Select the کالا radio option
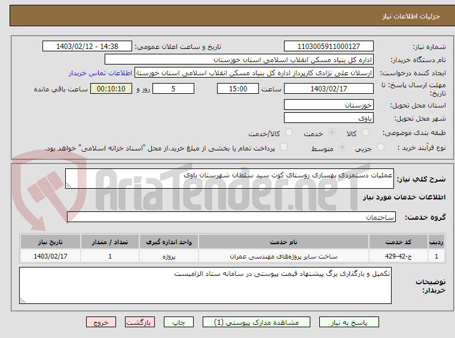The image size is (455, 338). click(366, 133)
